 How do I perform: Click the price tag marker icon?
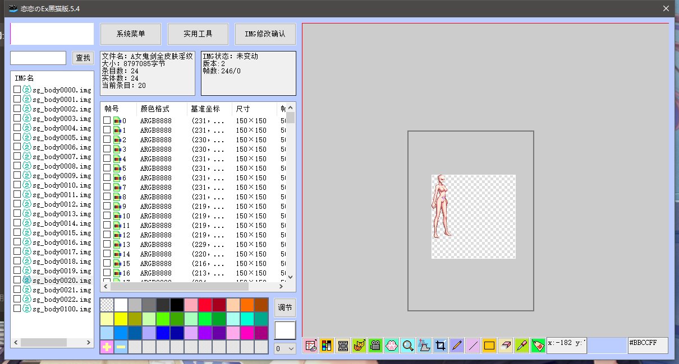coord(538,346)
